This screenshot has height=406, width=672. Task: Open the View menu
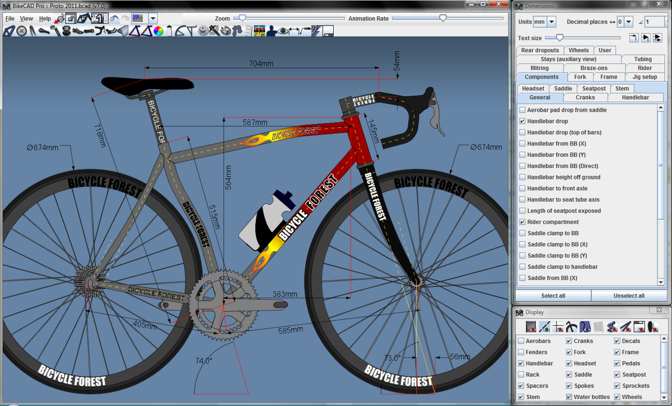(x=26, y=18)
